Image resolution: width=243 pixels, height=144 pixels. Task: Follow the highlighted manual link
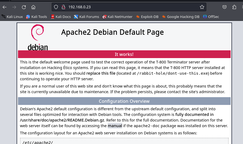point(115,126)
